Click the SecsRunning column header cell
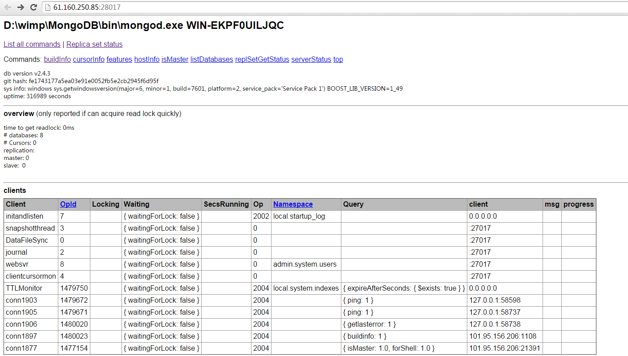 (x=226, y=204)
